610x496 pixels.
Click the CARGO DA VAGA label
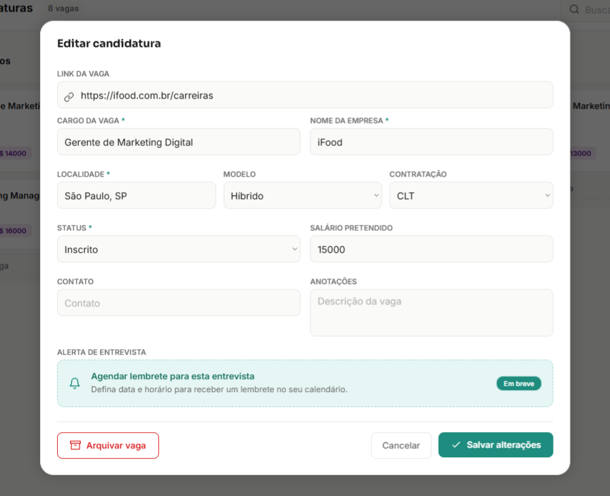pyautogui.click(x=88, y=120)
